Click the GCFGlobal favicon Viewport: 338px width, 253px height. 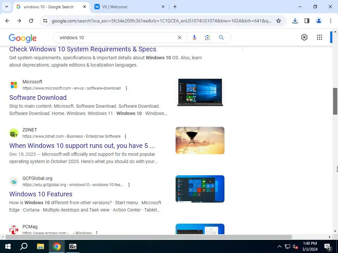point(14,182)
